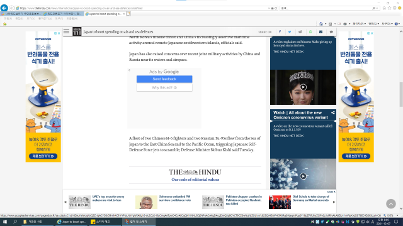The width and height of the screenshot is (403, 226).
Task: Share article on Twitter
Action: coord(290,32)
